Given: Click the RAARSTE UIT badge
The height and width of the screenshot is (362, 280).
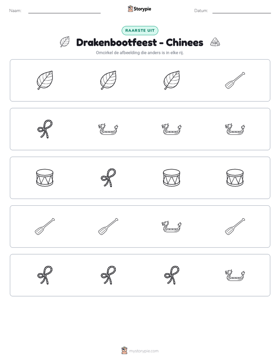Looking at the screenshot, I should point(140,31).
